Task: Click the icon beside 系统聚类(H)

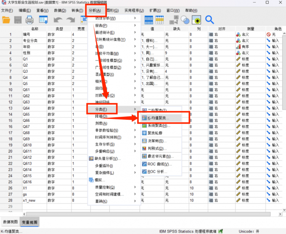Action: [144, 126]
